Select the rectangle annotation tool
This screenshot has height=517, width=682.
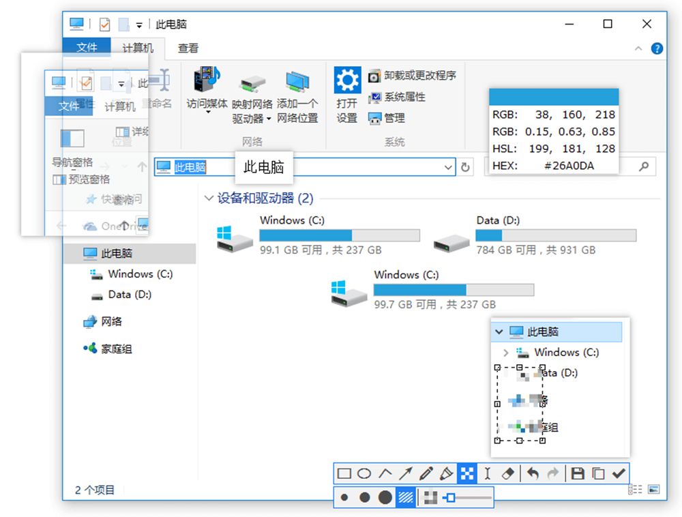click(x=345, y=473)
